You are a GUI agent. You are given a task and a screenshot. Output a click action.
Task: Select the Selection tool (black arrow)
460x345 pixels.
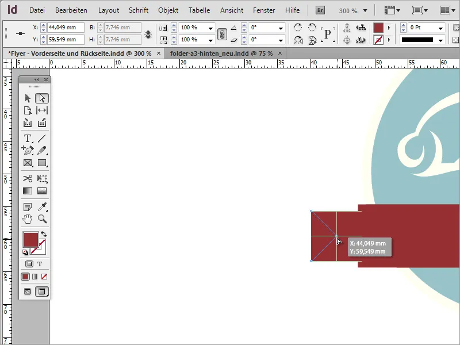[x=28, y=98]
